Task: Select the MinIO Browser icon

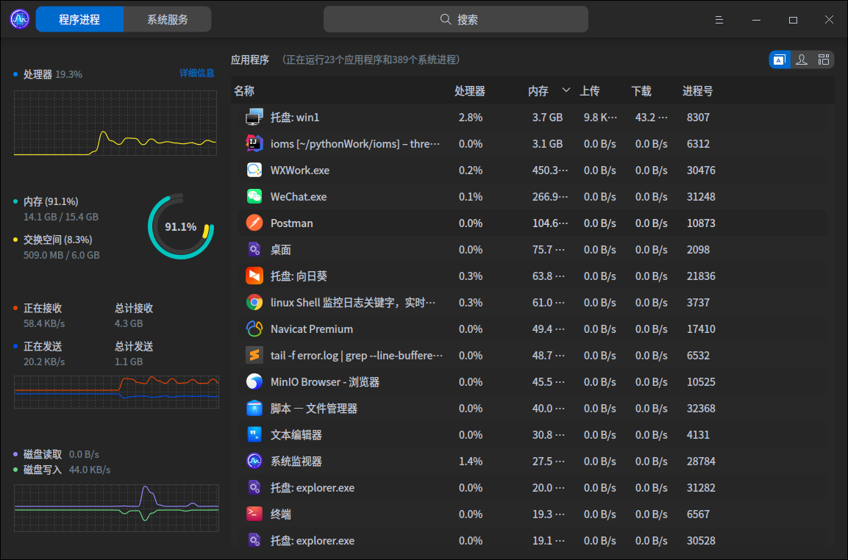Action: point(254,382)
